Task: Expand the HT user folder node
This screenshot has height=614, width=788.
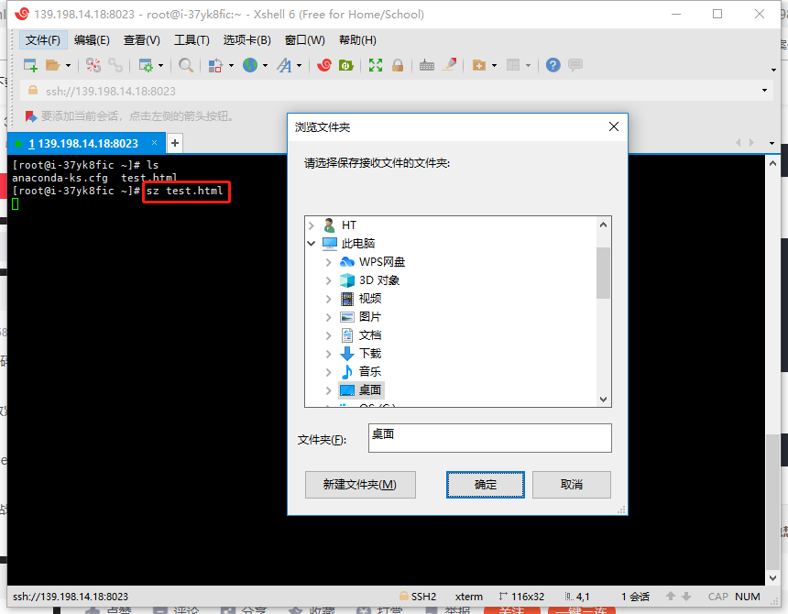Action: point(312,225)
